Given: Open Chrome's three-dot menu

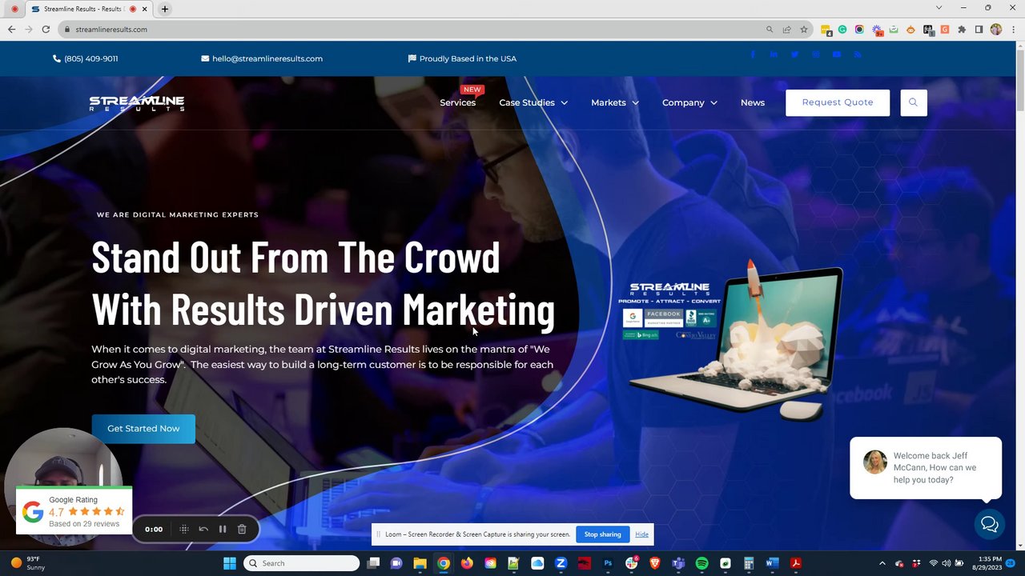Looking at the screenshot, I should point(1013,30).
